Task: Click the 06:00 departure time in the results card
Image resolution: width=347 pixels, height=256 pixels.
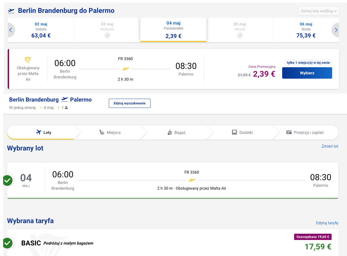Action: (65, 63)
